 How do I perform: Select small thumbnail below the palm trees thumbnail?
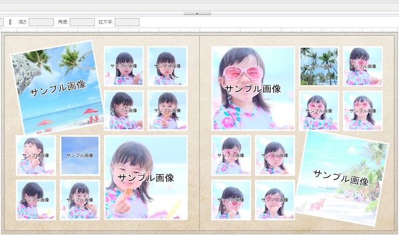coord(319,111)
